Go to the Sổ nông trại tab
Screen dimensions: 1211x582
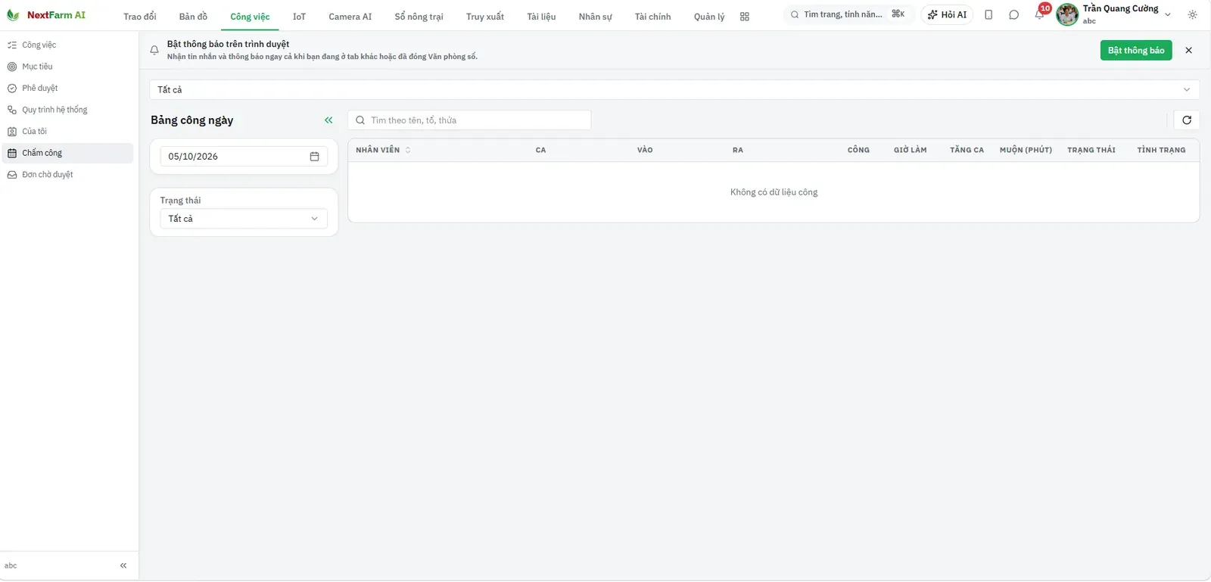coord(419,17)
